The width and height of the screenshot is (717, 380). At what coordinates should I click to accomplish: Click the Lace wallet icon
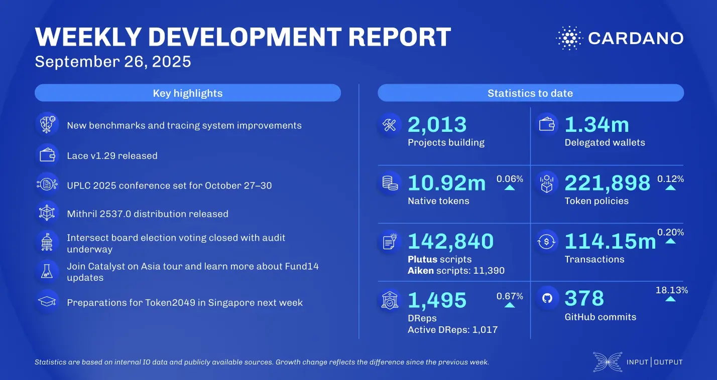(x=47, y=154)
